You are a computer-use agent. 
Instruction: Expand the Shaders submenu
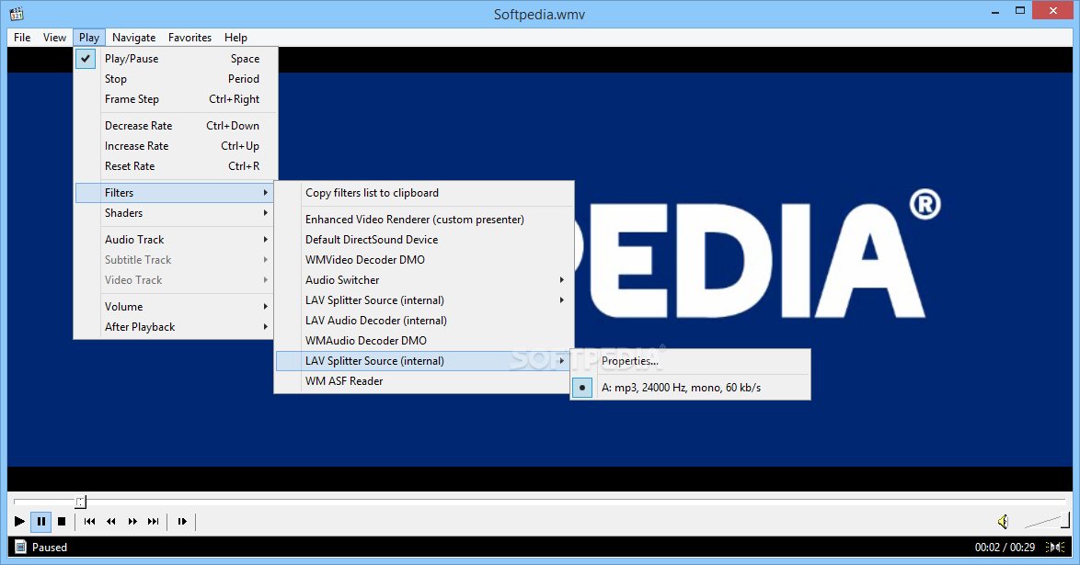[176, 212]
